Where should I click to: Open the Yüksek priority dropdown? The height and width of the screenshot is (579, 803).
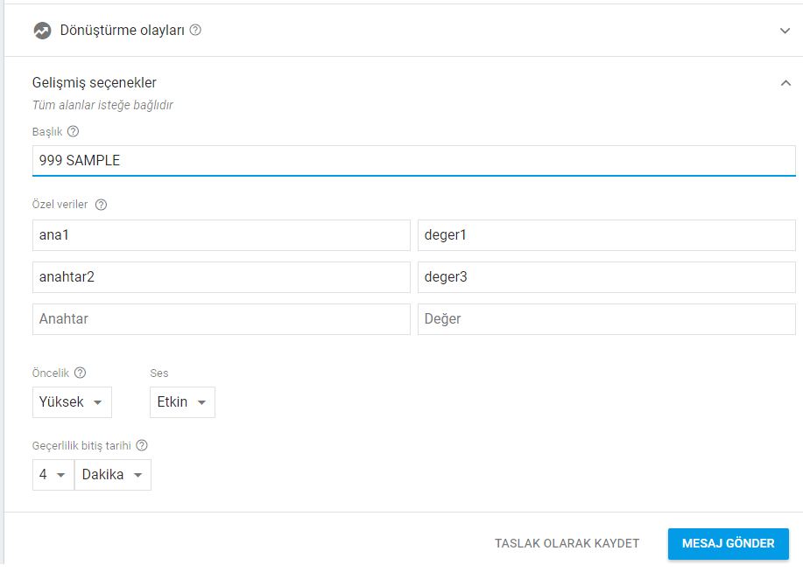pos(72,402)
